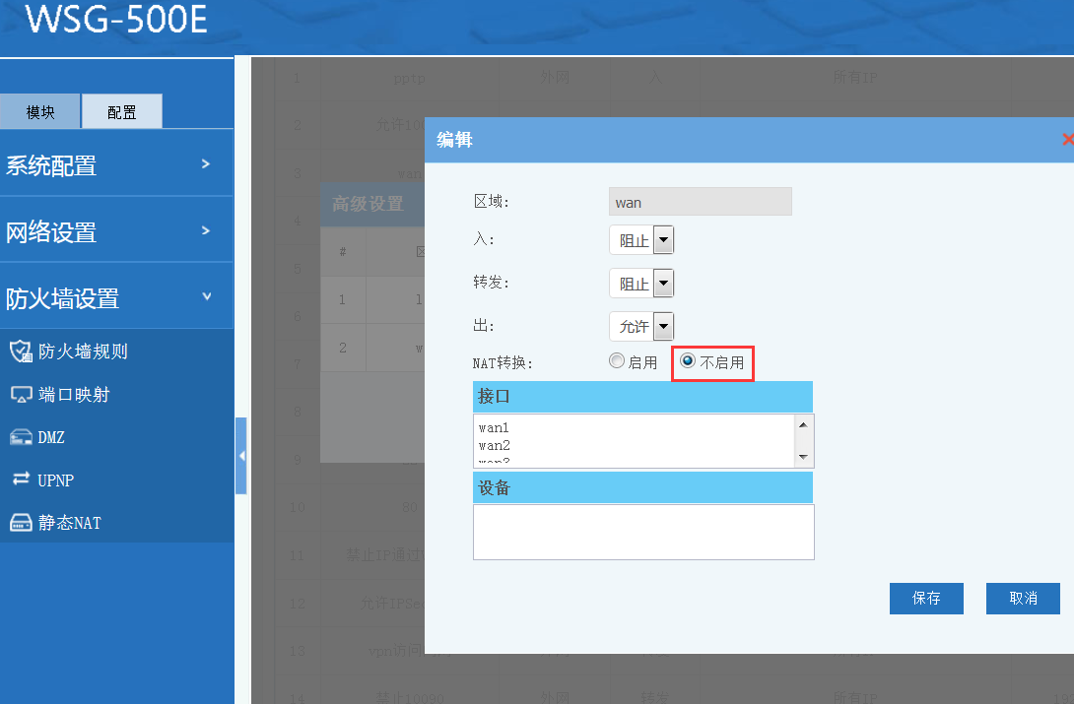Select wan1 in the 接口 list
This screenshot has height=704, width=1074.
point(495,428)
